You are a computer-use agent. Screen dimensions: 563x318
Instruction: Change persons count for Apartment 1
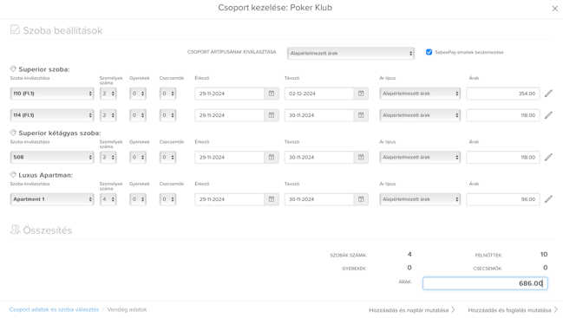(x=108, y=199)
